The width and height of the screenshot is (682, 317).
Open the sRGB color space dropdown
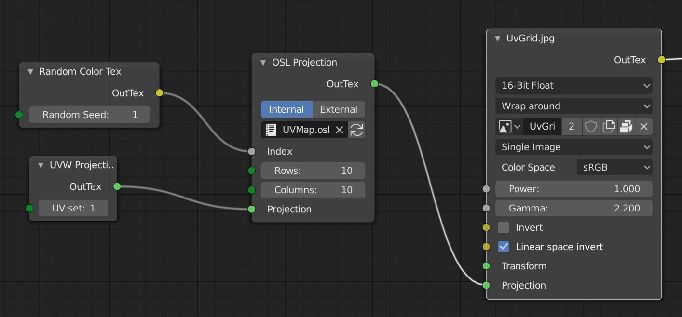pos(614,168)
